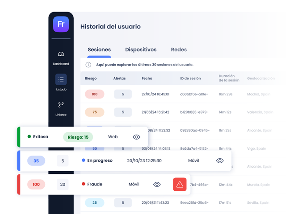The width and height of the screenshot is (286, 214).
Task: Open the Listado list icon
Action: tap(61, 79)
